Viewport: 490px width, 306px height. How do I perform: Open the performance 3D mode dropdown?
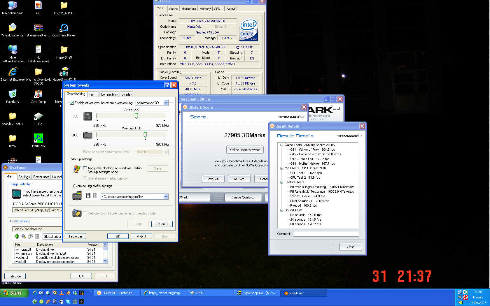166,103
